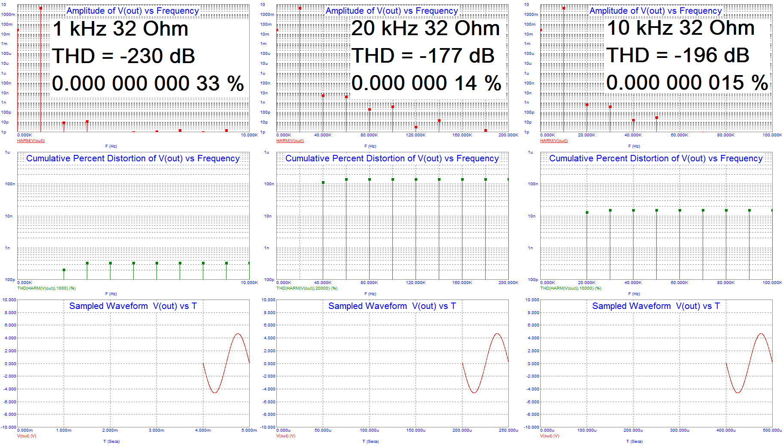Select the "THD = -230 dB" annotation
Image resolution: width=783 pixels, height=448 pixels.
tap(123, 56)
